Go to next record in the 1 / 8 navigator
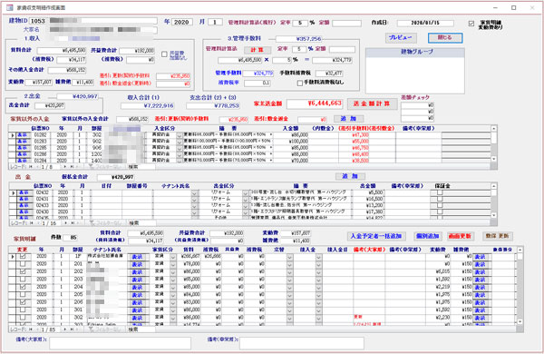The width and height of the screenshot is (544, 354). coord(64,167)
